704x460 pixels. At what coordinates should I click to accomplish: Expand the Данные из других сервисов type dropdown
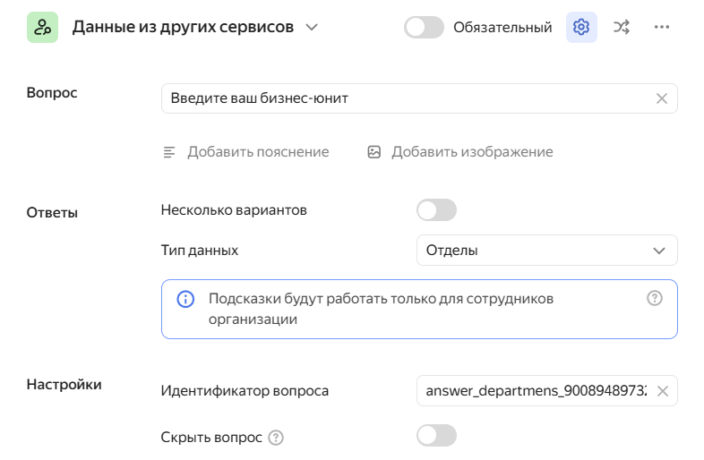(312, 28)
